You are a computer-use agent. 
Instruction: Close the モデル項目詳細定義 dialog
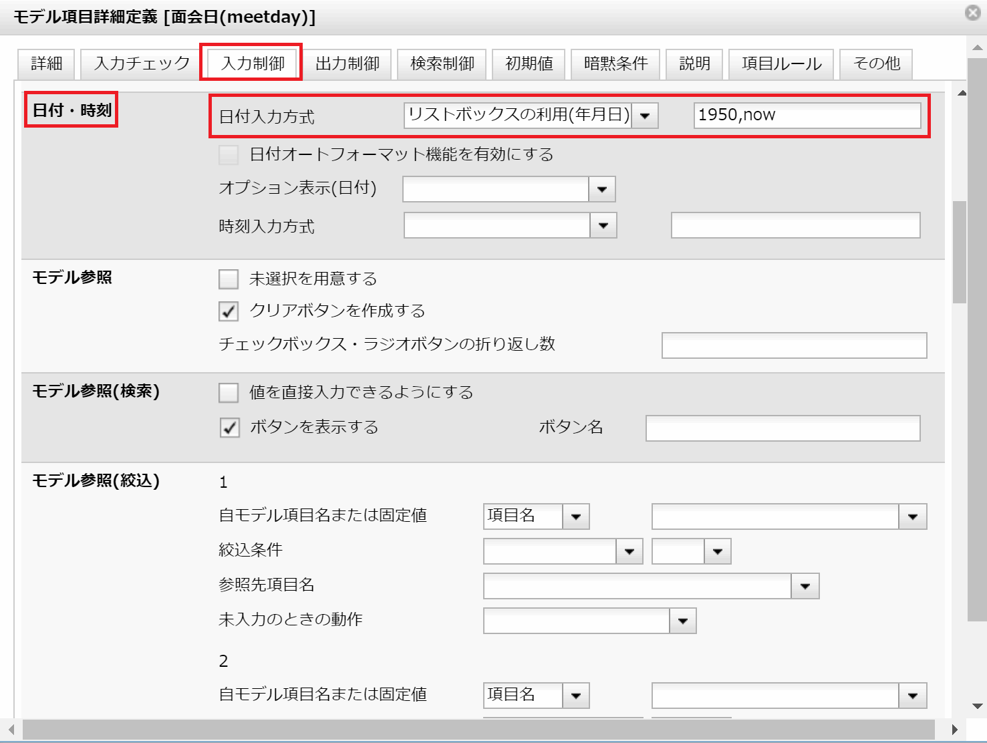973,13
